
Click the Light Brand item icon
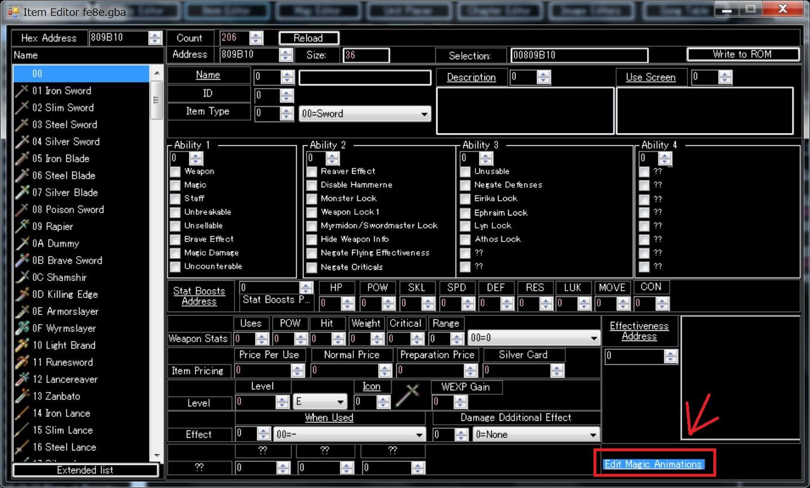point(22,345)
